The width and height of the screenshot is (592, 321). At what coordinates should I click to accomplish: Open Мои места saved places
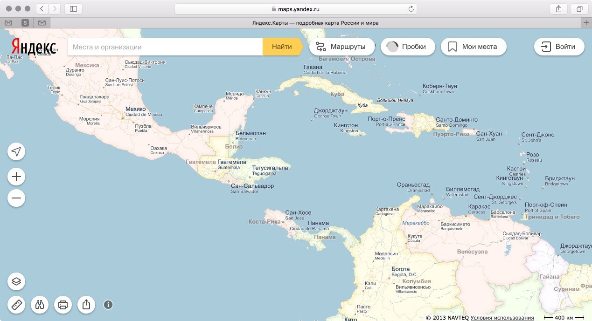[474, 47]
